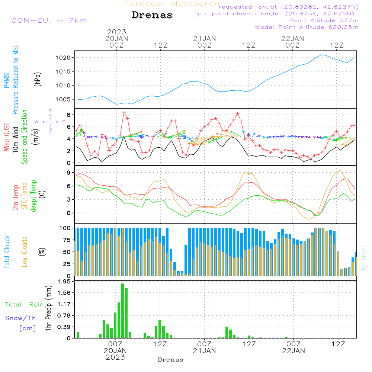The width and height of the screenshot is (372, 372).
Task: Click the tallest green rain bar
Action: (x=122, y=311)
